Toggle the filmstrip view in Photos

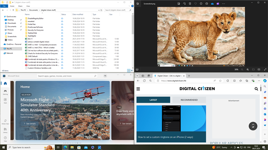(137, 70)
